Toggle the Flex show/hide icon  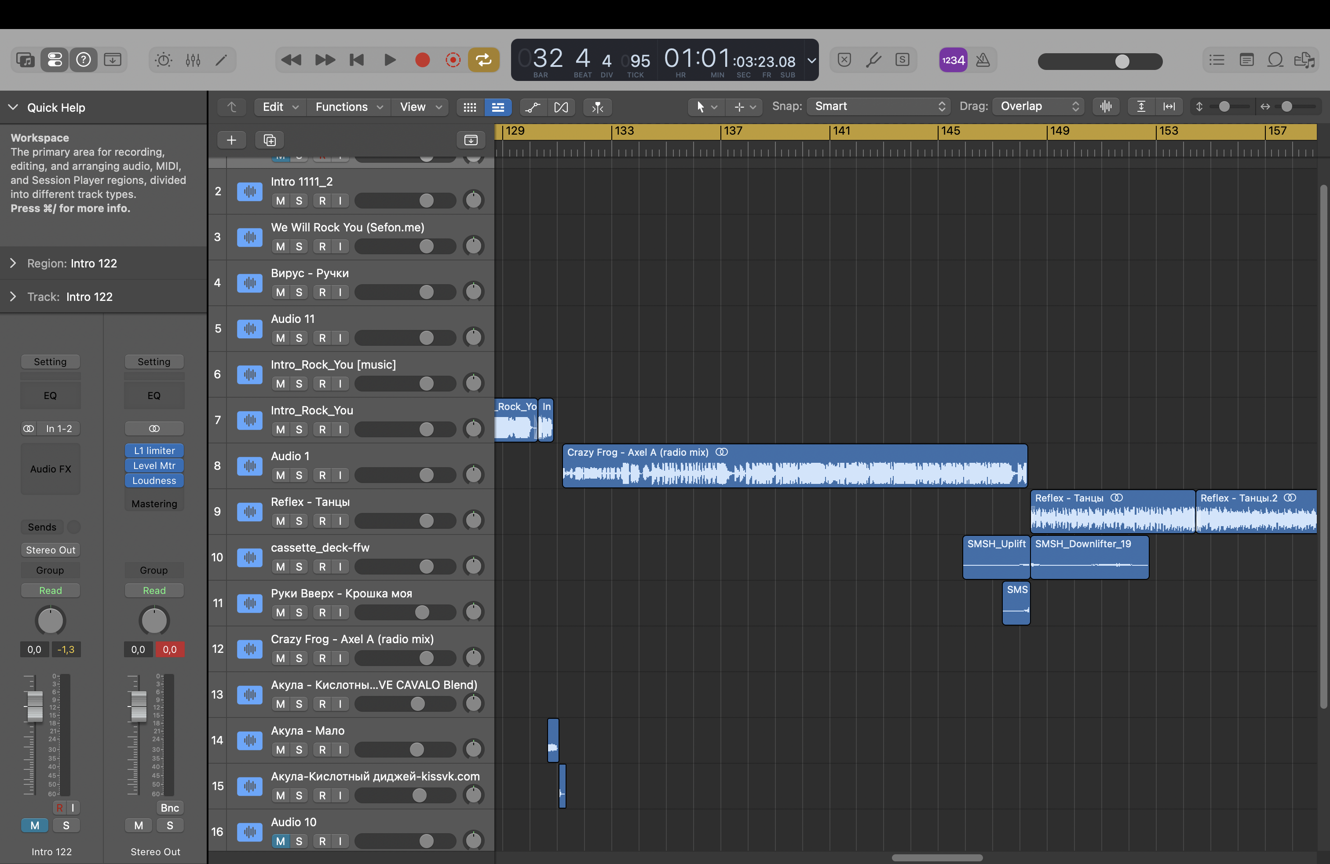click(561, 107)
